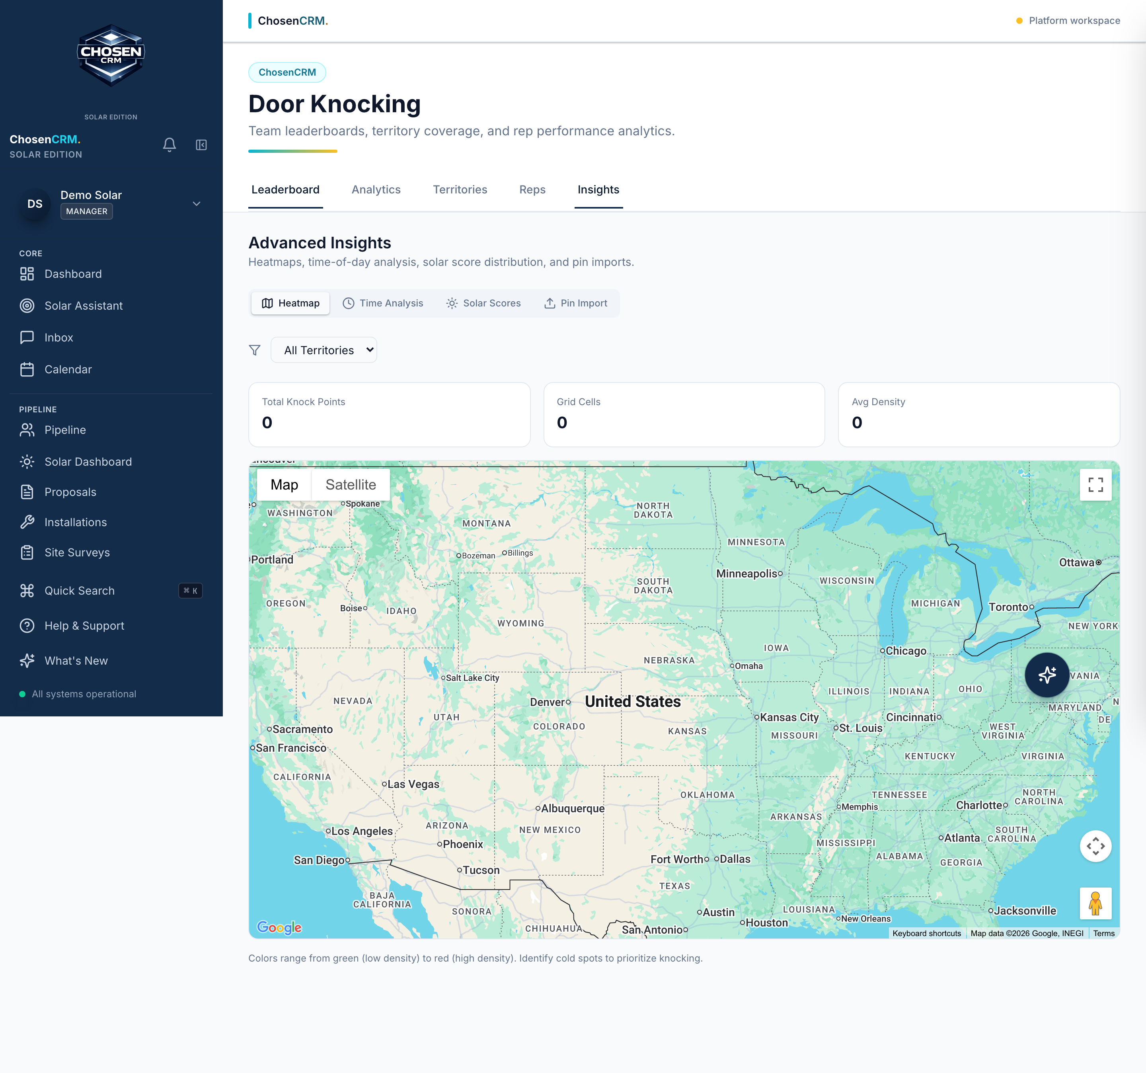Click the 'Map data ©2026 Google, INEGI' text
Viewport: 1146px width, 1073px height.
(x=1027, y=933)
